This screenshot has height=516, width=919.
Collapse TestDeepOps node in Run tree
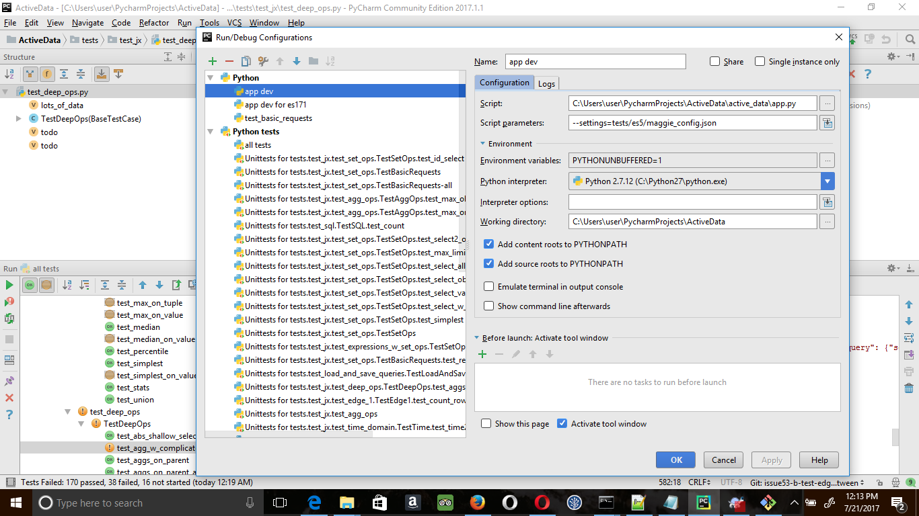coord(81,423)
